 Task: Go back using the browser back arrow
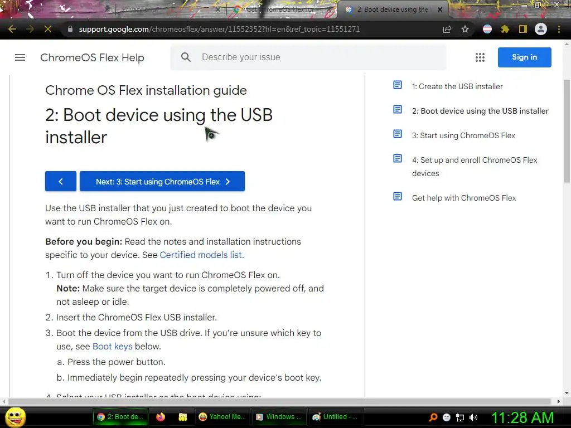click(12, 29)
